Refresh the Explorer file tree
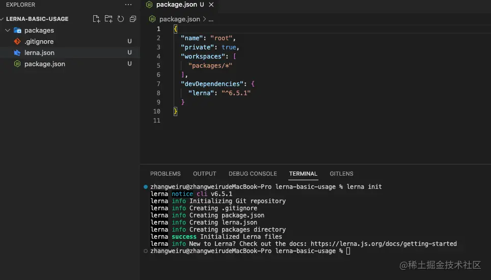Image resolution: width=491 pixels, height=280 pixels. click(x=121, y=19)
